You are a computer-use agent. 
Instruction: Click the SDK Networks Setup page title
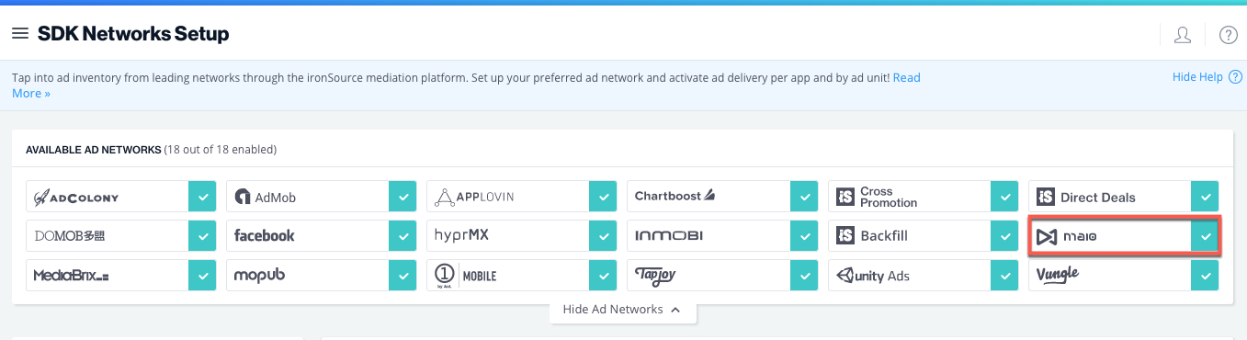click(x=133, y=34)
